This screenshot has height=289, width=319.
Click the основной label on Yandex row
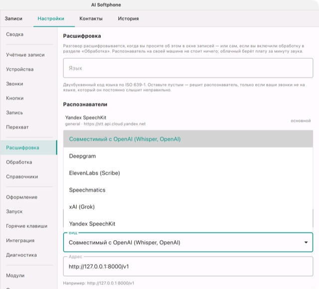coord(301,121)
